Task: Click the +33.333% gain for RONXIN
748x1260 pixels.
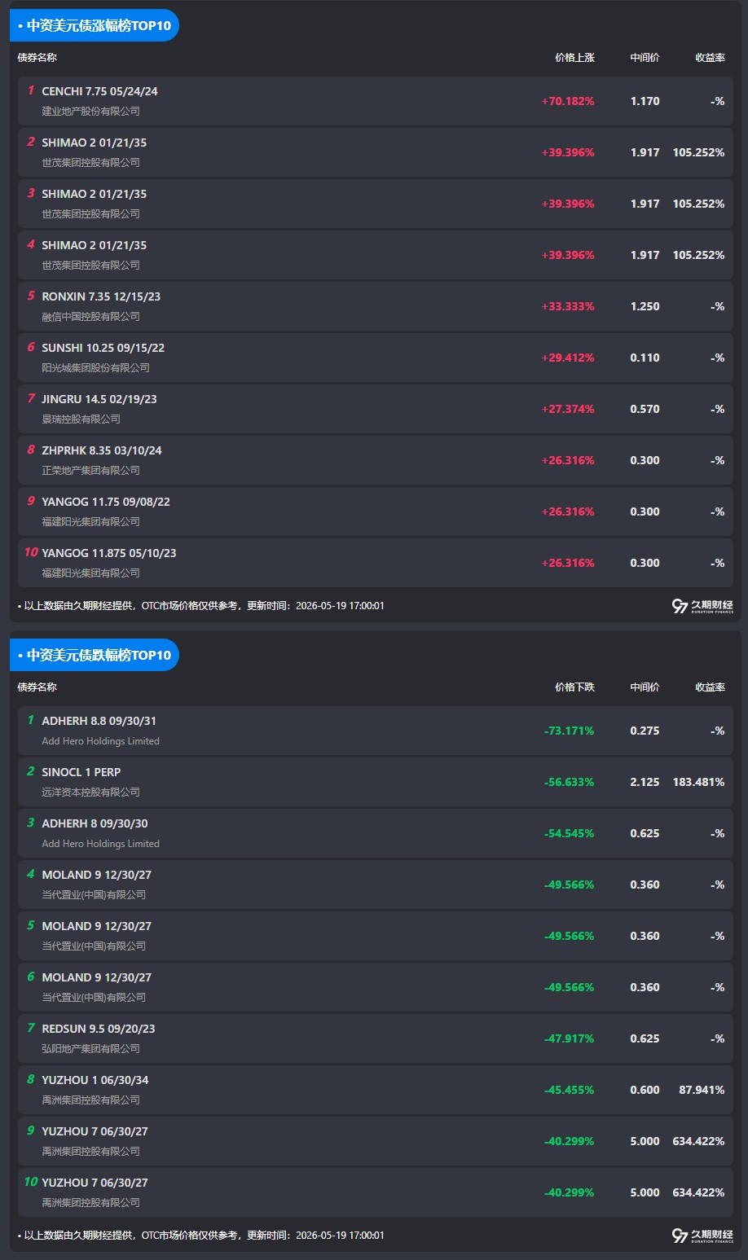Action: pyautogui.click(x=568, y=307)
